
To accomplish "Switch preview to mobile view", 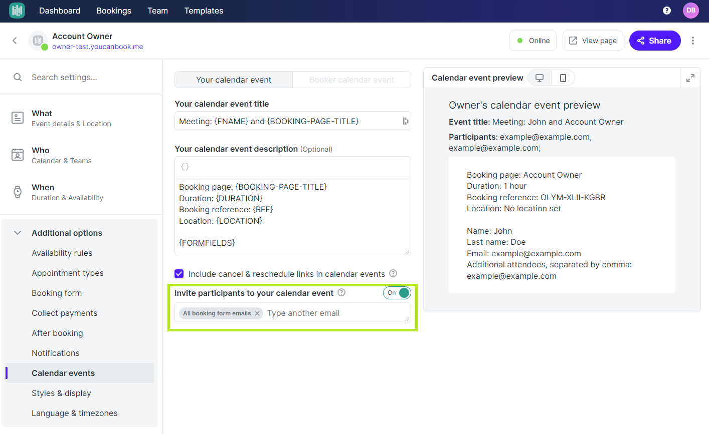I will pyautogui.click(x=563, y=78).
